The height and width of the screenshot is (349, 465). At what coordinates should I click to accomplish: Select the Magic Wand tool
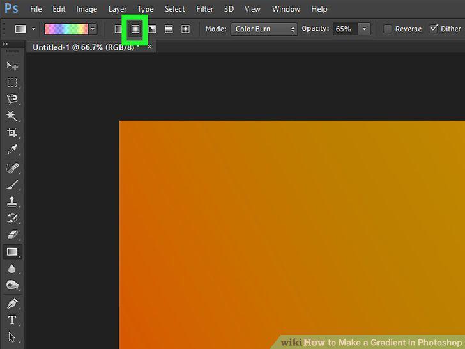tap(12, 116)
